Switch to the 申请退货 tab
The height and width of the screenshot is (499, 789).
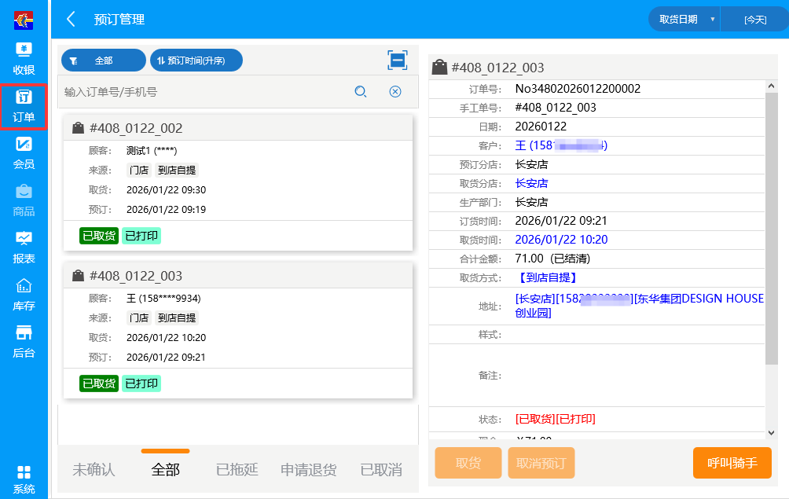(309, 469)
